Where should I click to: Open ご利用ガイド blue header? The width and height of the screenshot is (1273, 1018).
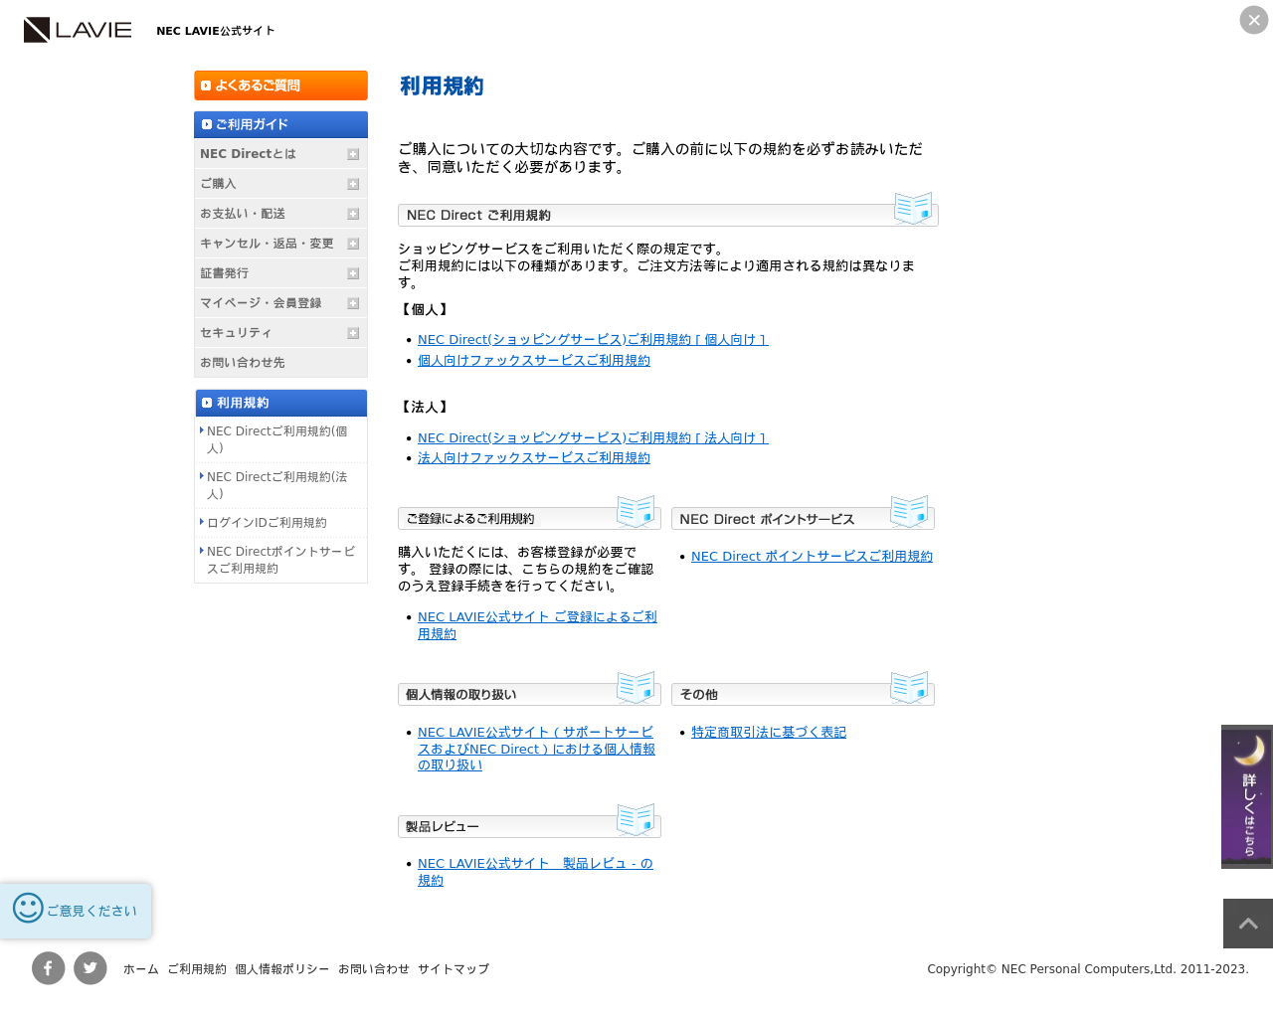tap(280, 124)
